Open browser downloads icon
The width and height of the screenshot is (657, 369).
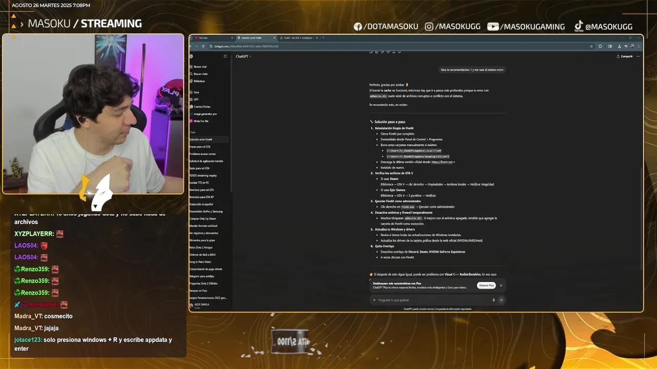tap(620, 46)
